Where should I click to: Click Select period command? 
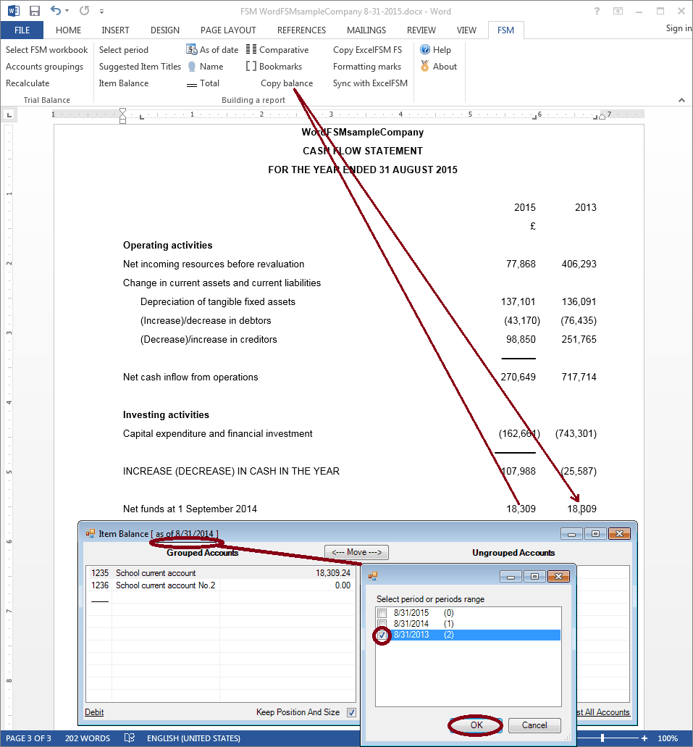click(x=123, y=49)
